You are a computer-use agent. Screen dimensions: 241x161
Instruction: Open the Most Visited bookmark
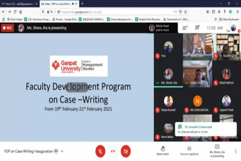(x=14, y=19)
